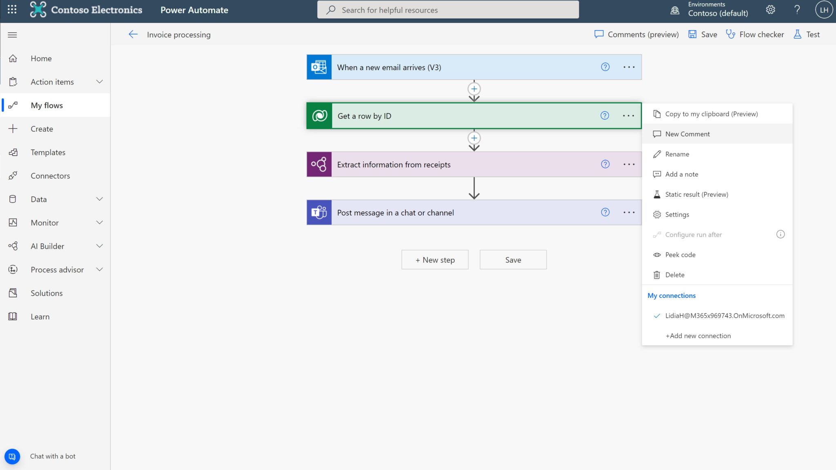Open help on the Get a row by ID step

pyautogui.click(x=605, y=115)
